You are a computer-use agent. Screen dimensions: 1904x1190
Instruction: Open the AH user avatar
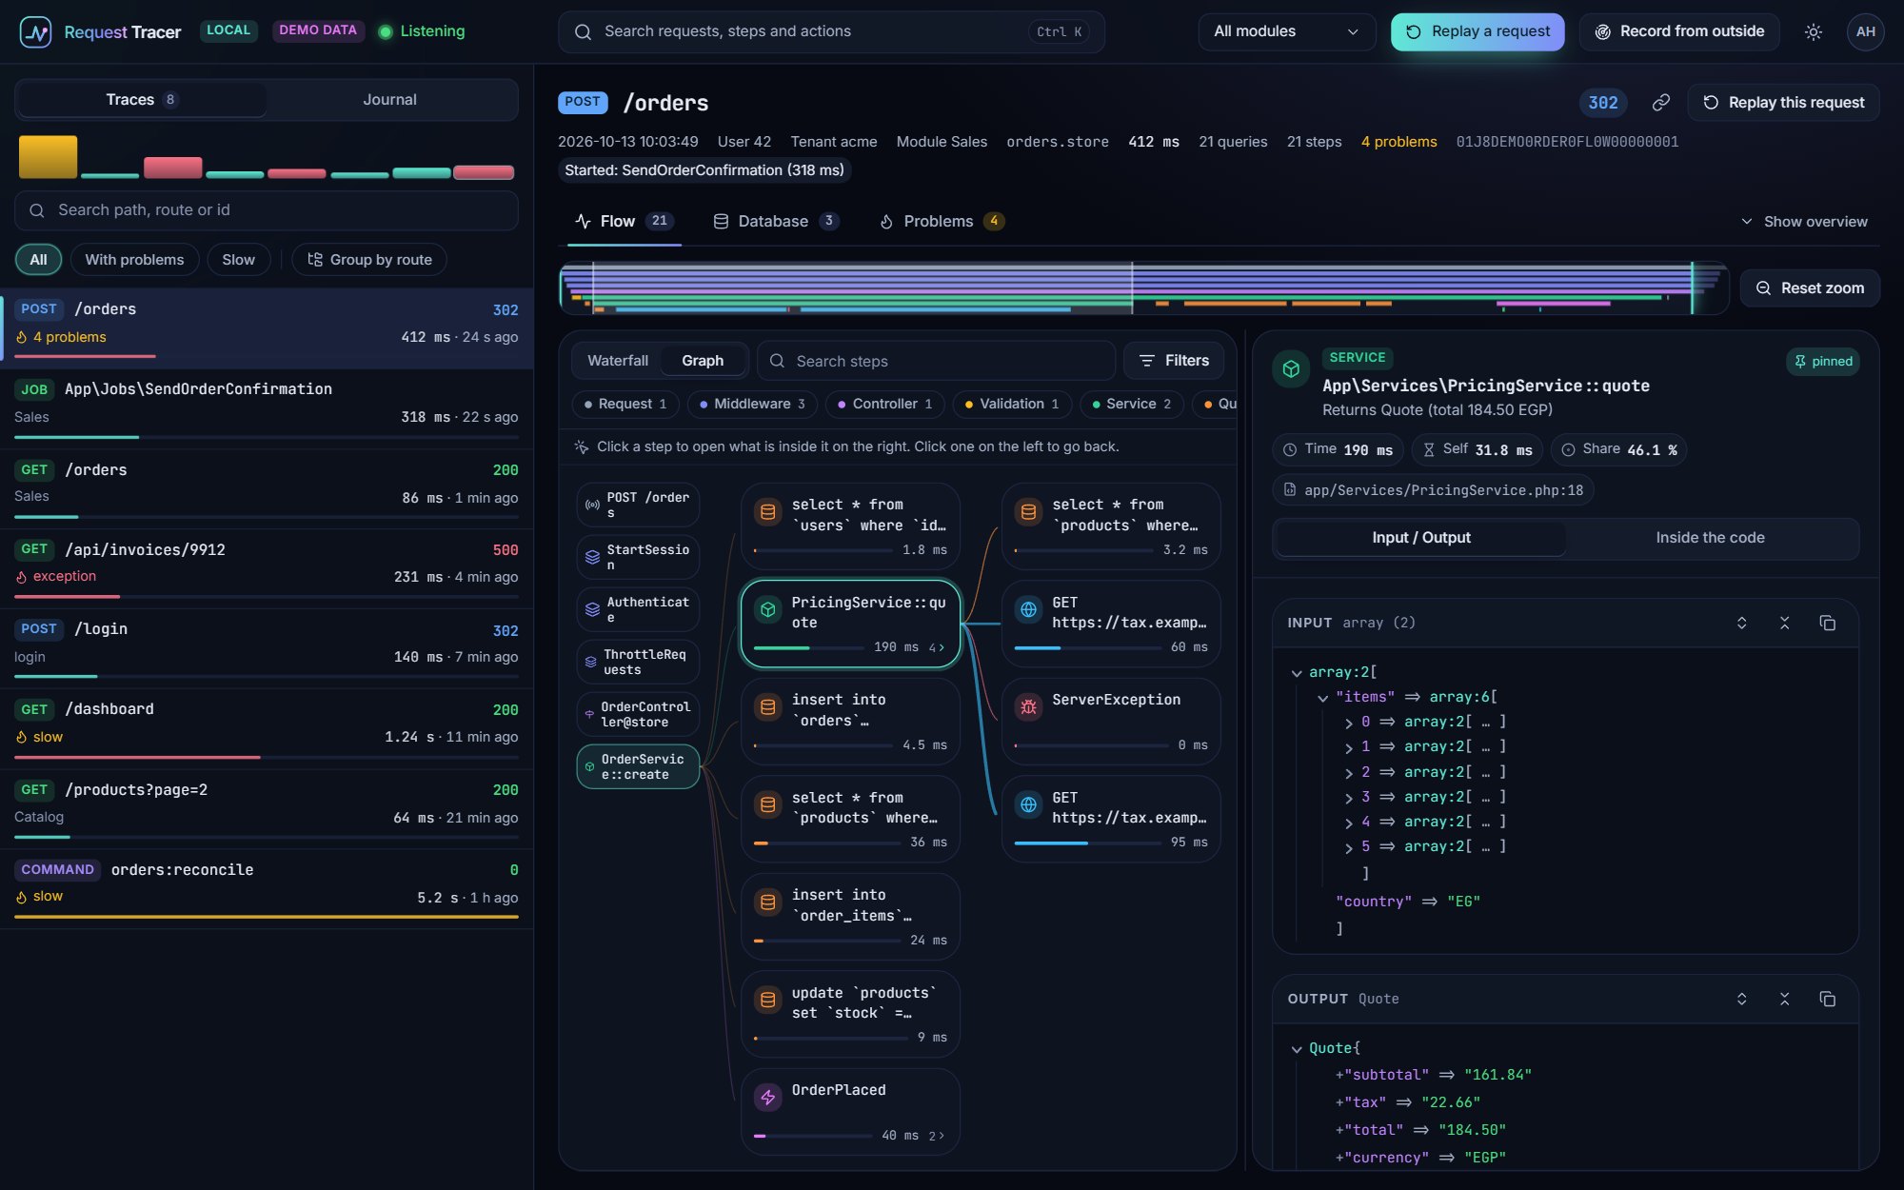click(x=1865, y=31)
